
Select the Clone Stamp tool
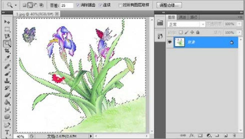click(7, 81)
